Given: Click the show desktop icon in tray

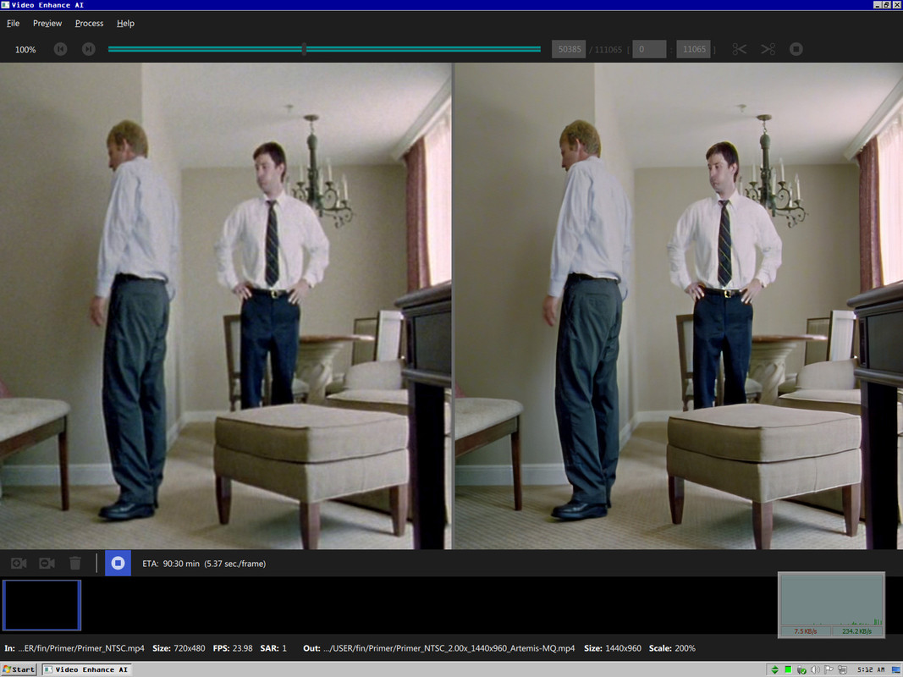Looking at the screenshot, I should [896, 669].
